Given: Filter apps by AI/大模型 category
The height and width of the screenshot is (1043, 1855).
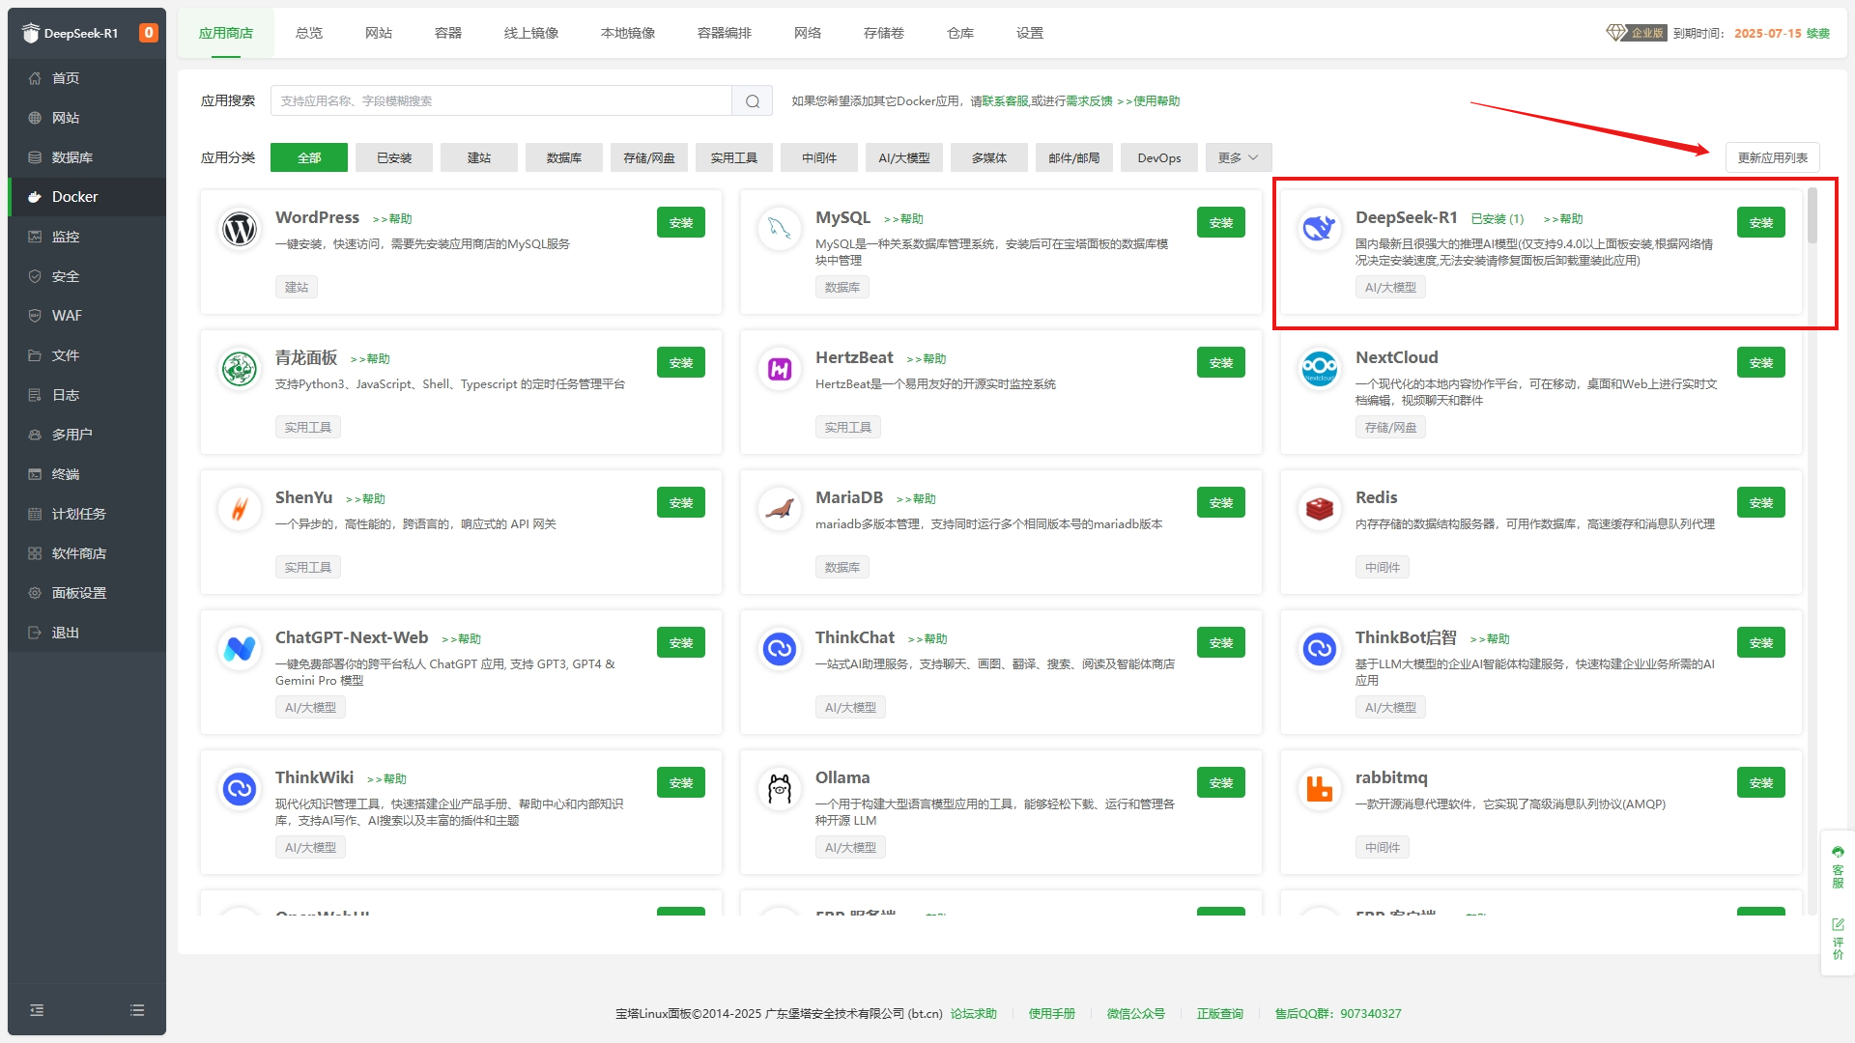Looking at the screenshot, I should pyautogui.click(x=904, y=157).
